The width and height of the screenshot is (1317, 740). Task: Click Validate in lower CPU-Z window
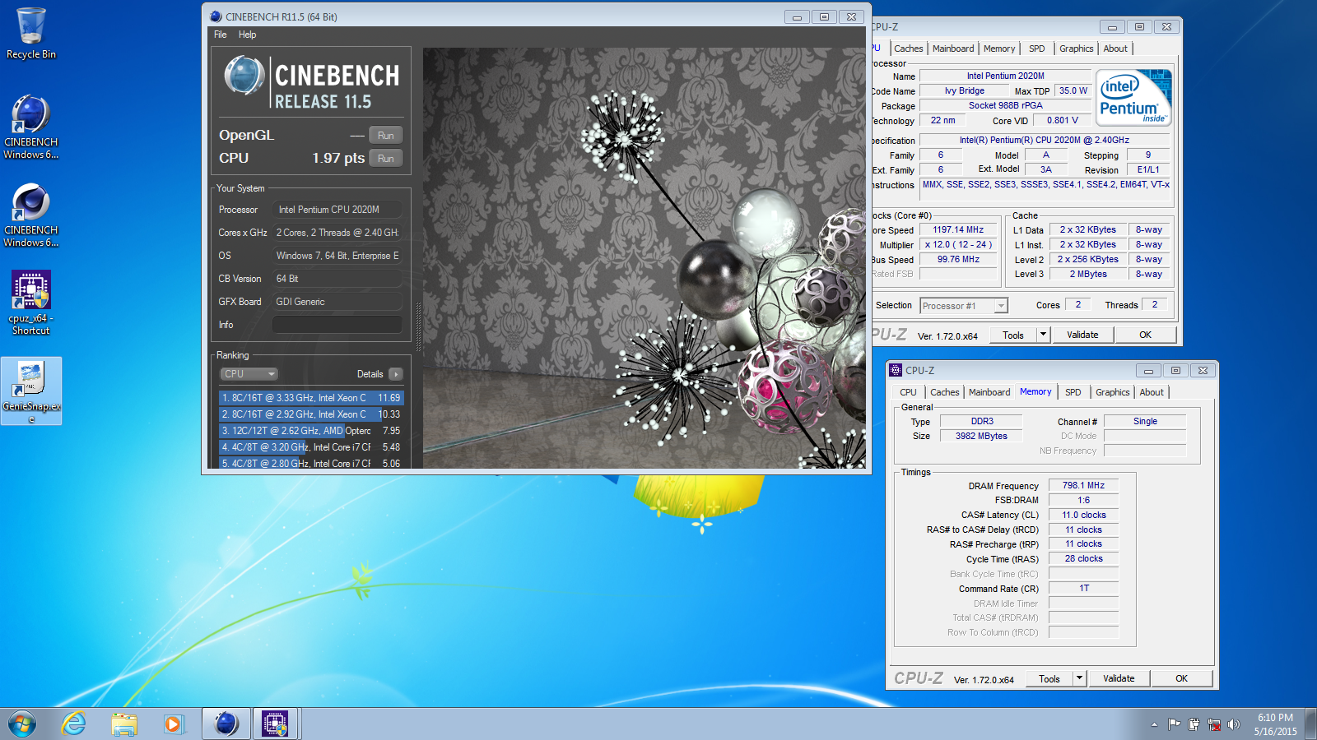(x=1119, y=679)
